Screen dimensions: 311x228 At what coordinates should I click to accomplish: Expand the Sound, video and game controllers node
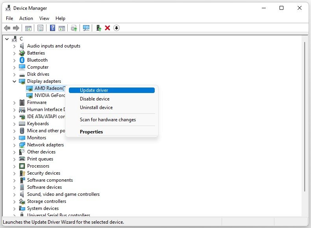point(15,194)
